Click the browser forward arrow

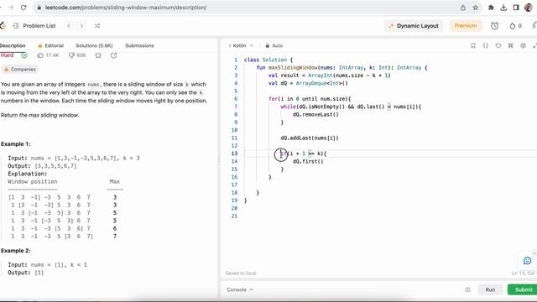[11, 8]
